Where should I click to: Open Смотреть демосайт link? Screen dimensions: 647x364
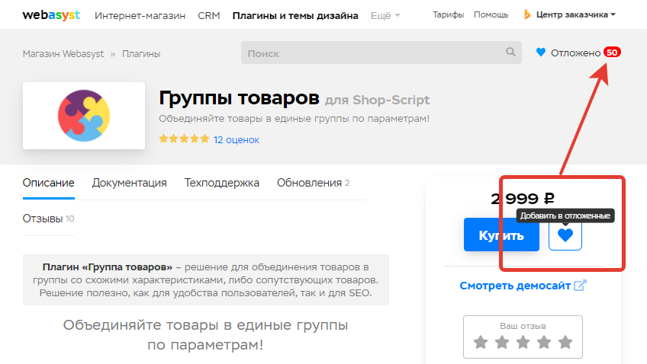pos(515,286)
